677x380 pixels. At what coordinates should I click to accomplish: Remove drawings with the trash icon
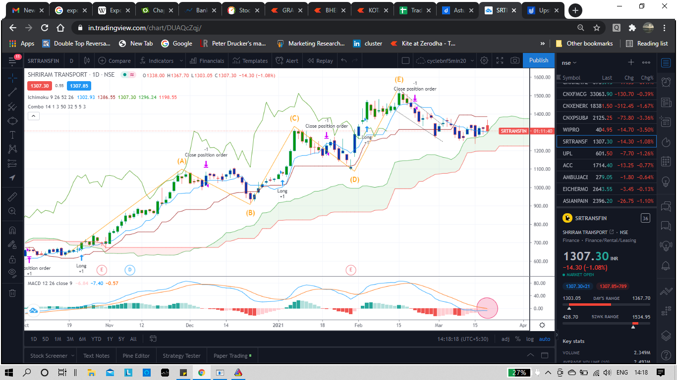tap(12, 292)
